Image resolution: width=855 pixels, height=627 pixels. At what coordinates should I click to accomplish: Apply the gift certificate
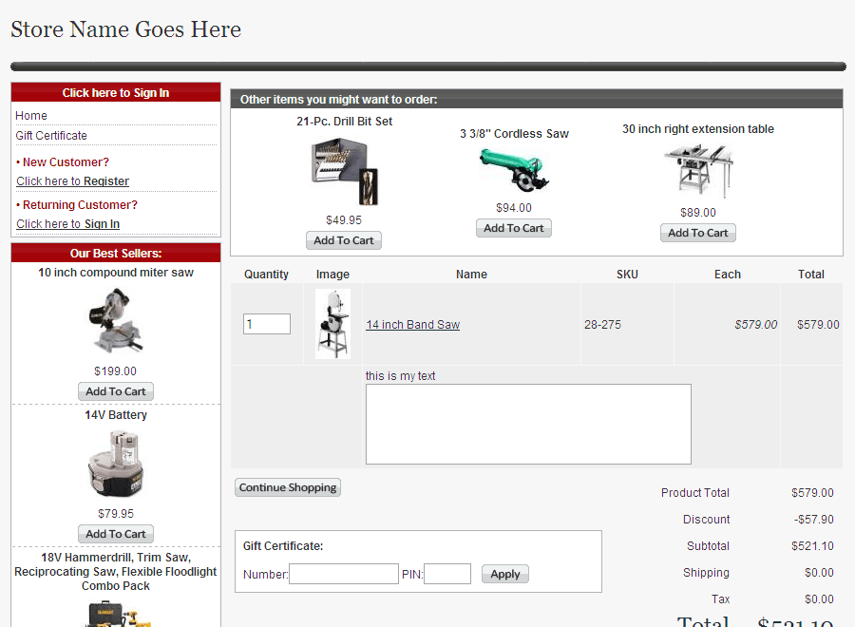[505, 574]
